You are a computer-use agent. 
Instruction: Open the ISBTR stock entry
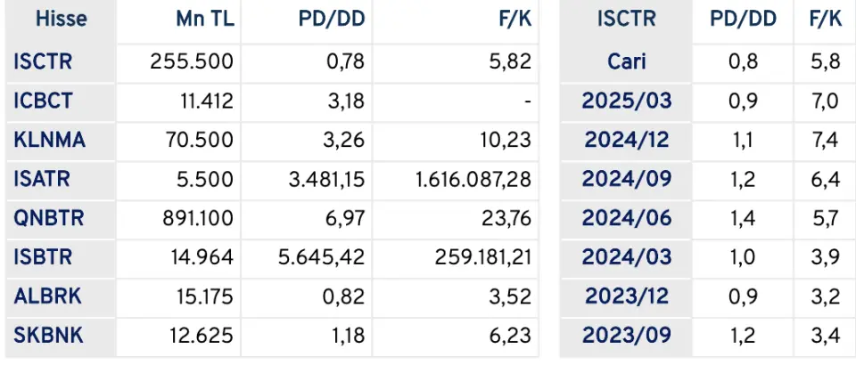tap(43, 257)
